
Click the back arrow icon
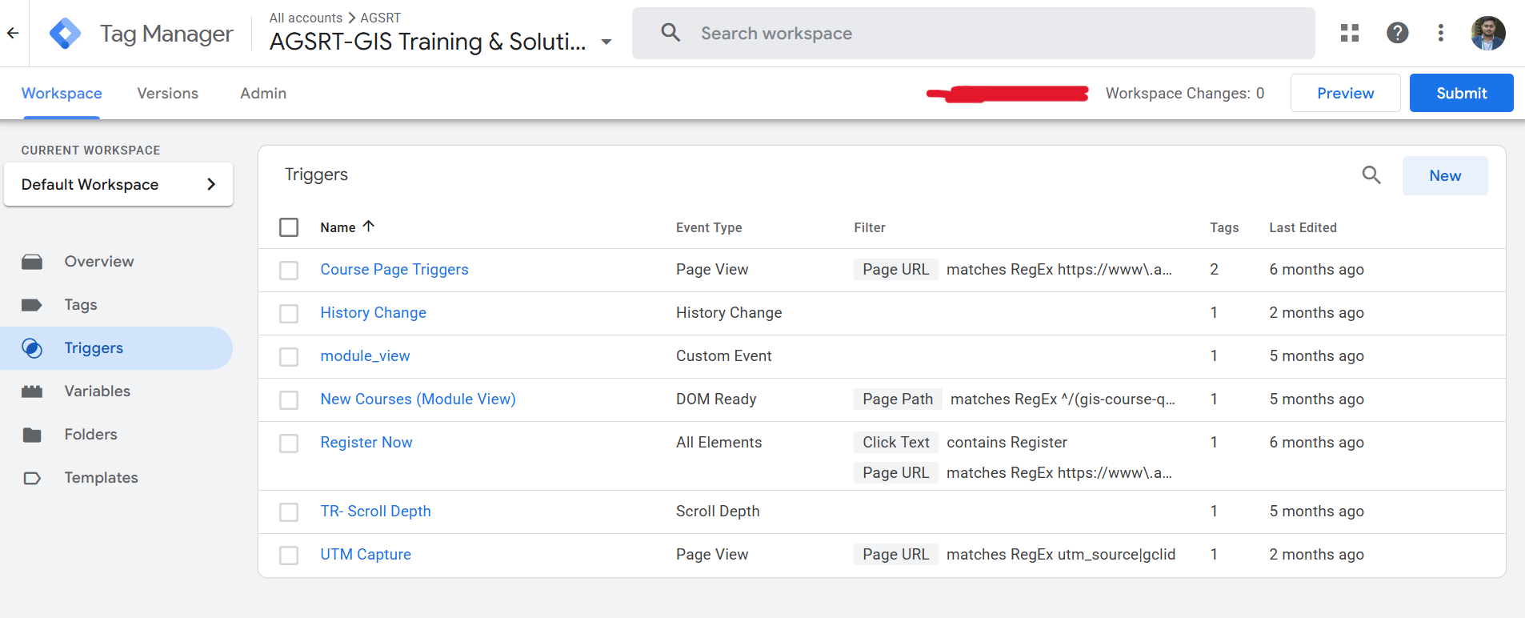pyautogui.click(x=13, y=33)
